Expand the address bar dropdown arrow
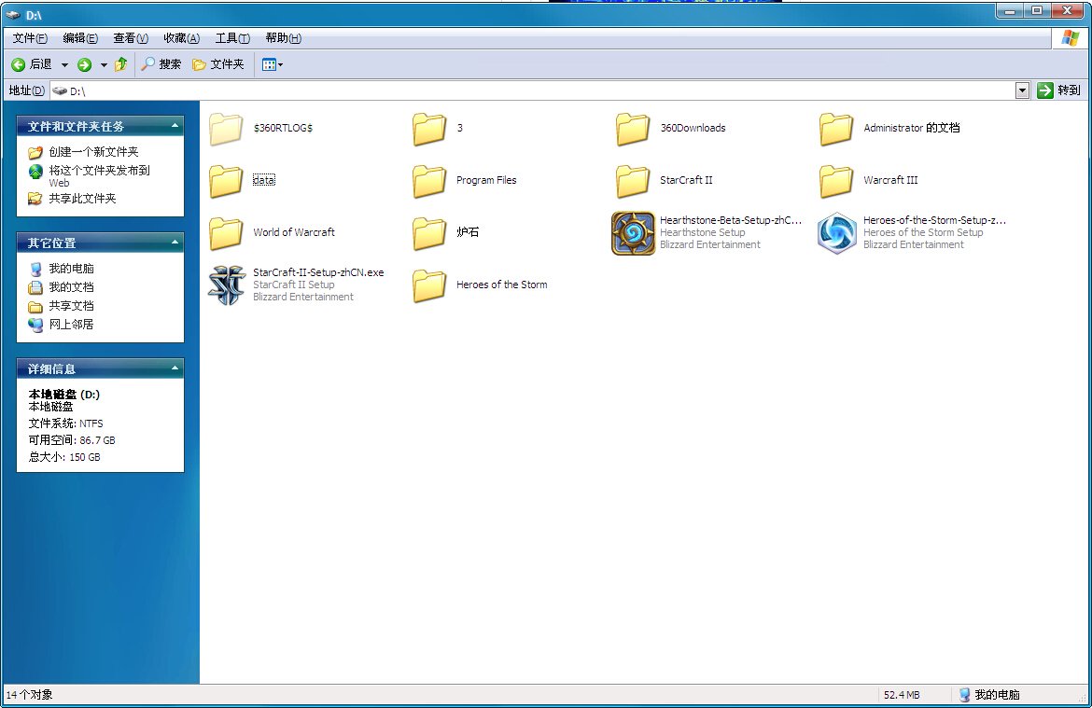The image size is (1092, 708). [x=1022, y=90]
